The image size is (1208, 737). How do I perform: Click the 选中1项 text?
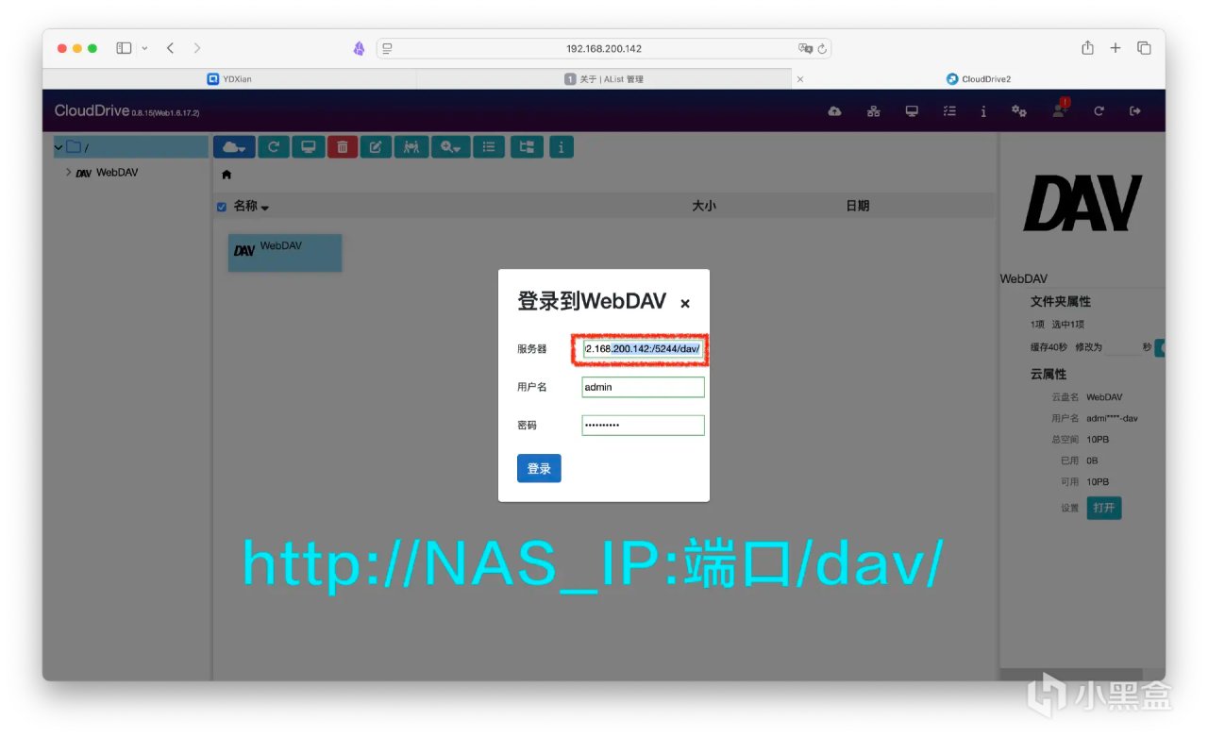[1068, 325]
